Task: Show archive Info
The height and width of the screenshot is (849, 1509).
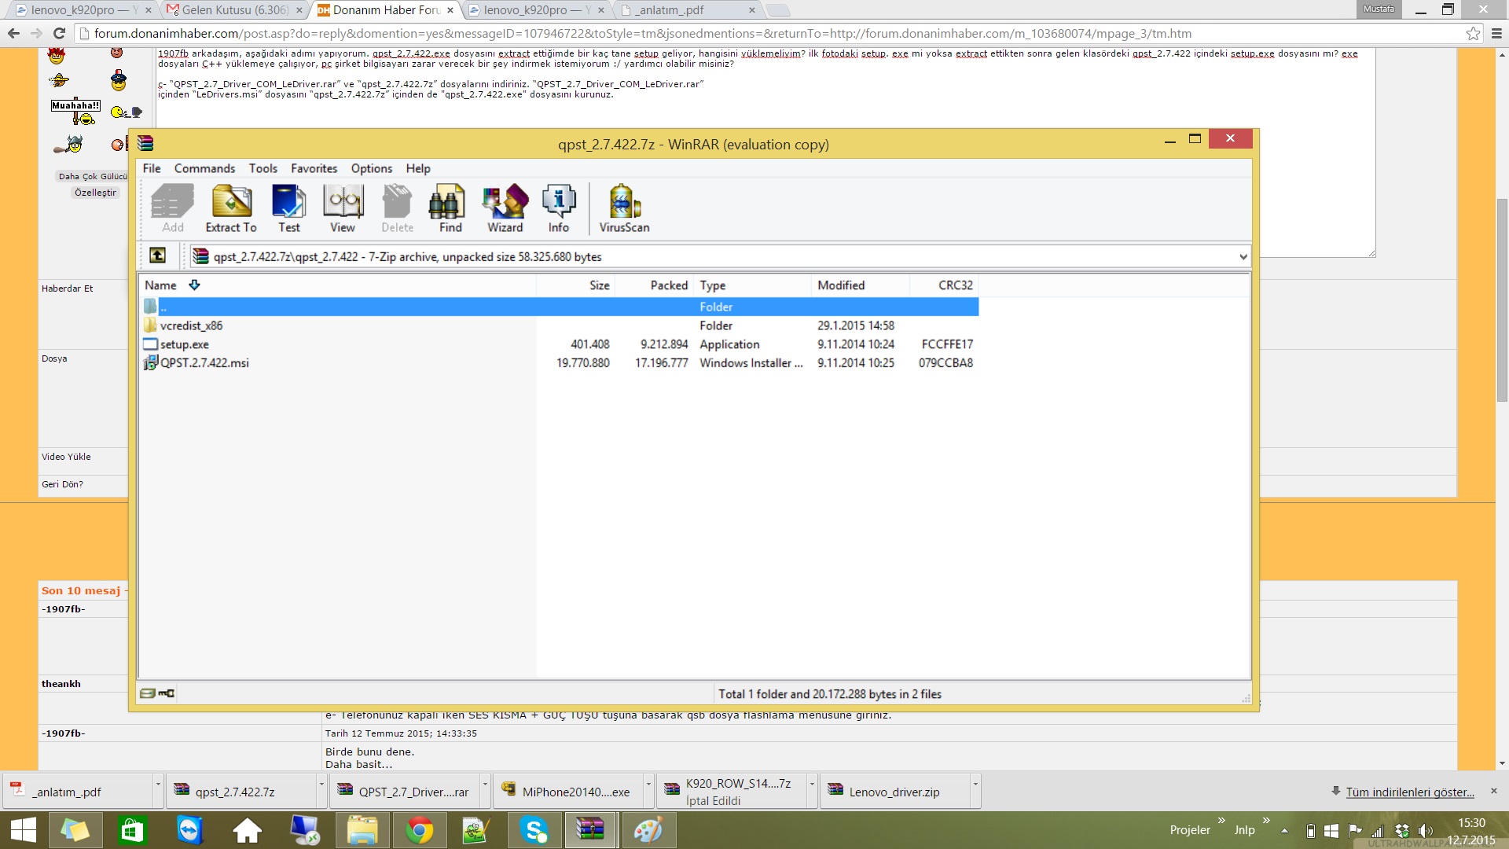Action: (x=559, y=208)
